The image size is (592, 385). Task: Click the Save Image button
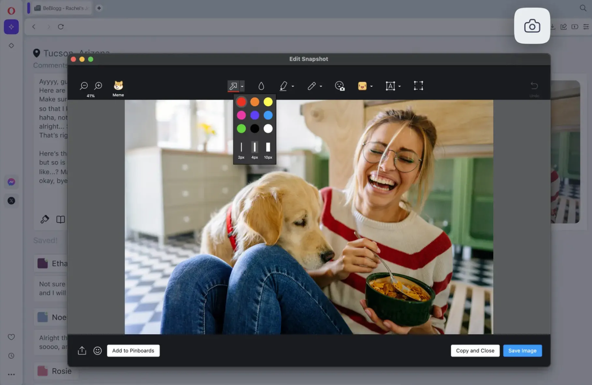click(522, 350)
